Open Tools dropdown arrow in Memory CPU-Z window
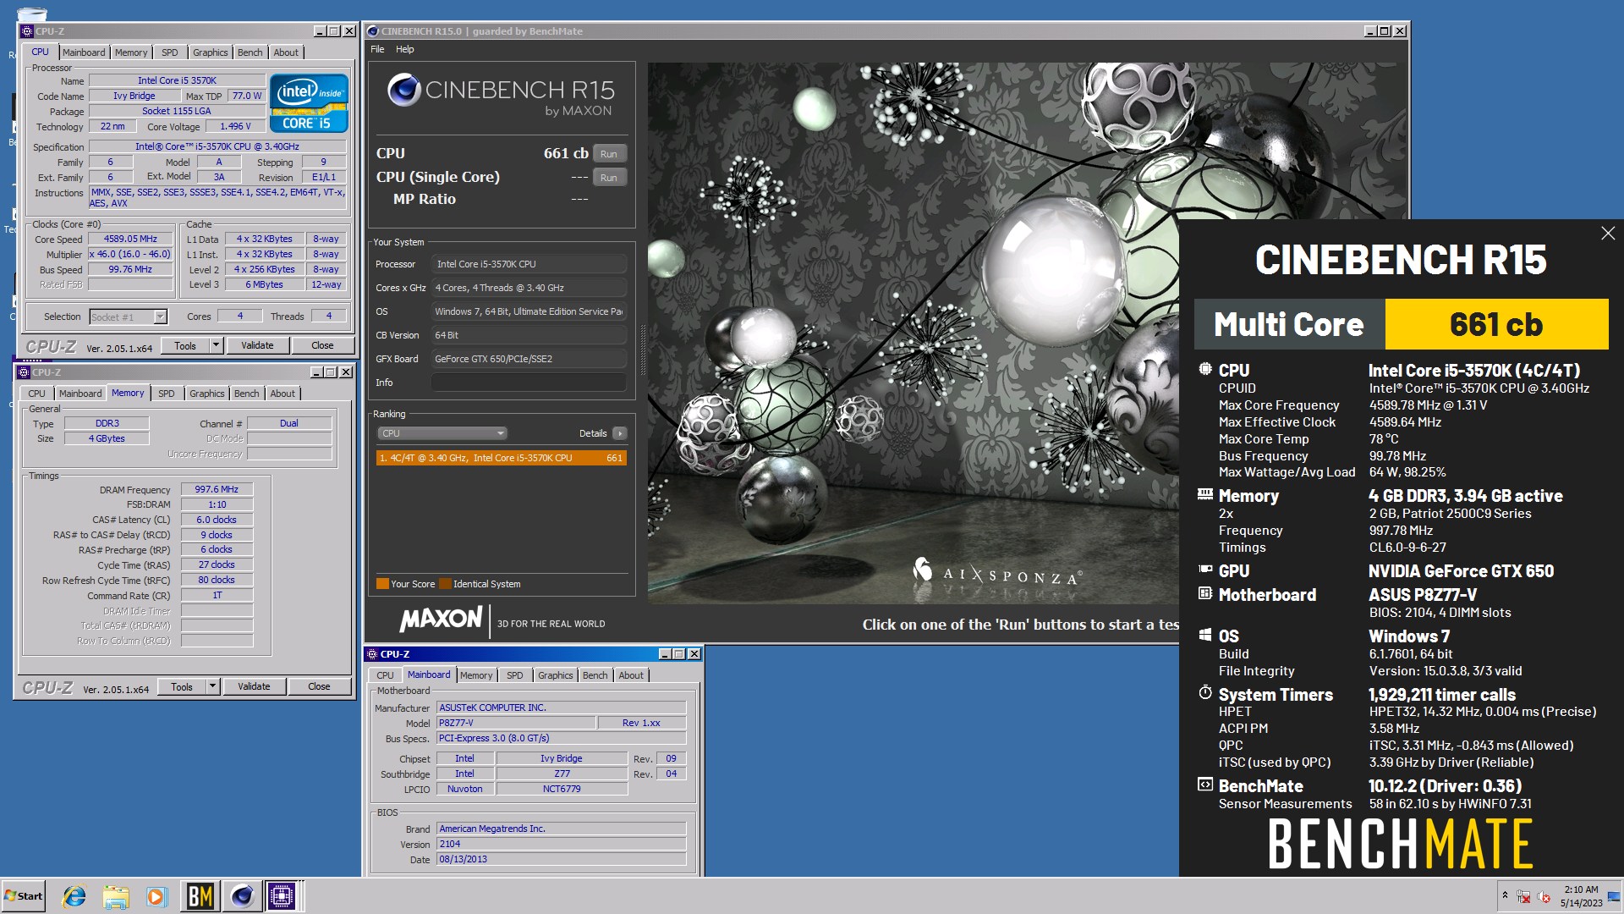Viewport: 1624px width, 914px height. click(x=212, y=687)
